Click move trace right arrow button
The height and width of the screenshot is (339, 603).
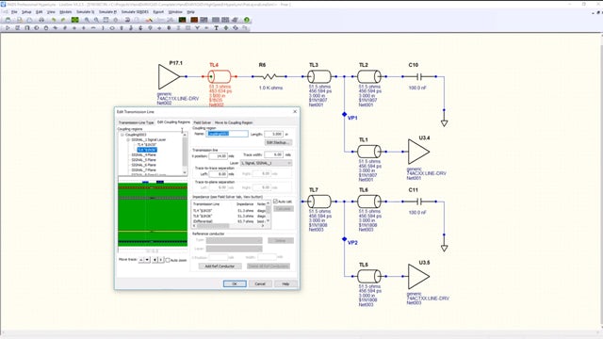(x=161, y=260)
